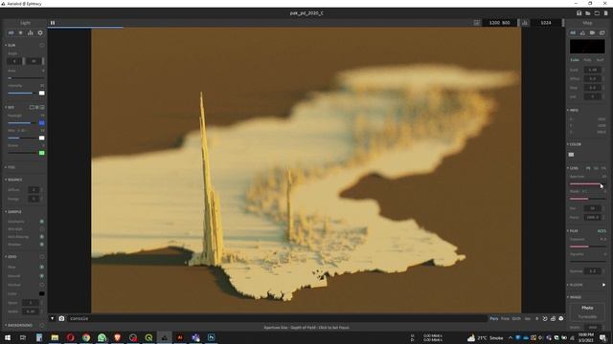Expand the BLOOM section
The image size is (613, 344).
pos(575,285)
